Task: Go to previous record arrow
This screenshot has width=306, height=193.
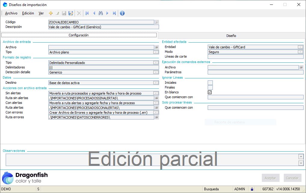Action: 94,13
